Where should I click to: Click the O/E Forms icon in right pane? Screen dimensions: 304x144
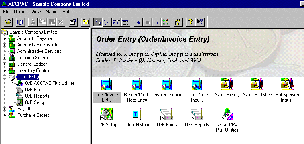point(167,114)
